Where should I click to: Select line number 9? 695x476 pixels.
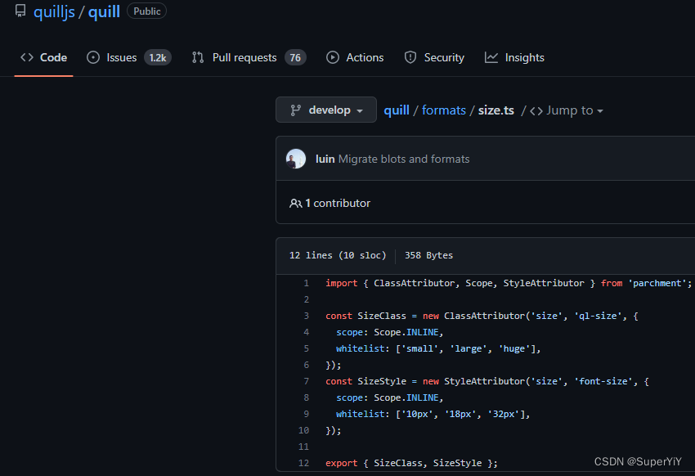[x=307, y=414]
